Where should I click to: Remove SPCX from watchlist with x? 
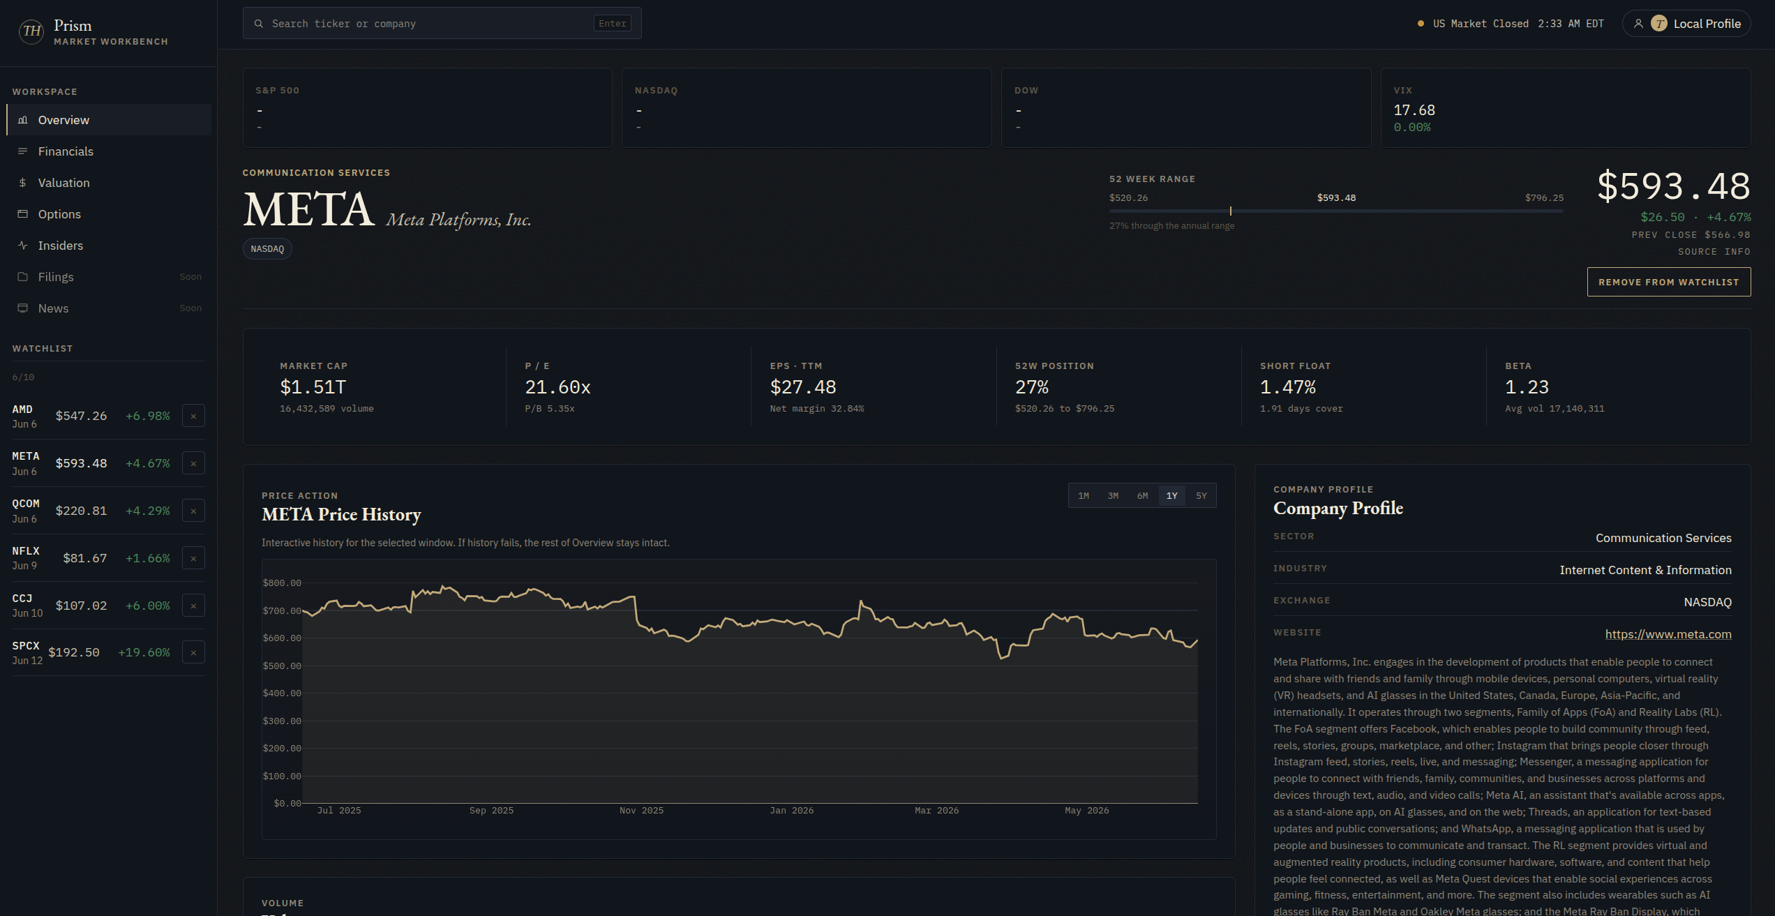[193, 653]
